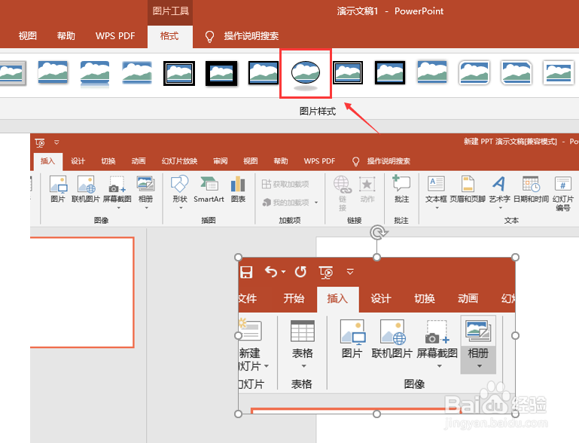The height and width of the screenshot is (443, 579).
Task: Click the slideshow icon above the 插入 tab
Action: tap(40, 142)
